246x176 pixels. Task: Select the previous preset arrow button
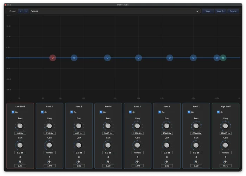point(20,11)
